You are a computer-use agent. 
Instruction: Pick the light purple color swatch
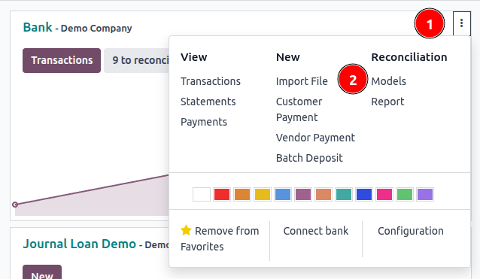(x=425, y=194)
